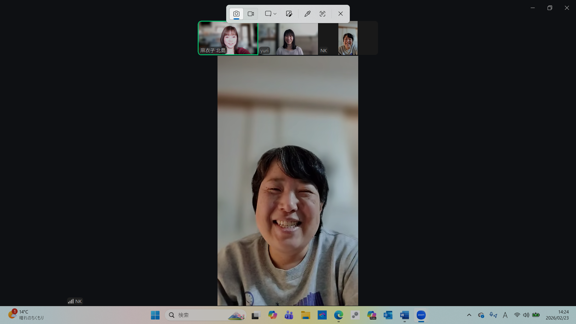Screen dimensions: 576x324
Task: Select the color picker eyedropper
Action: coord(307,14)
